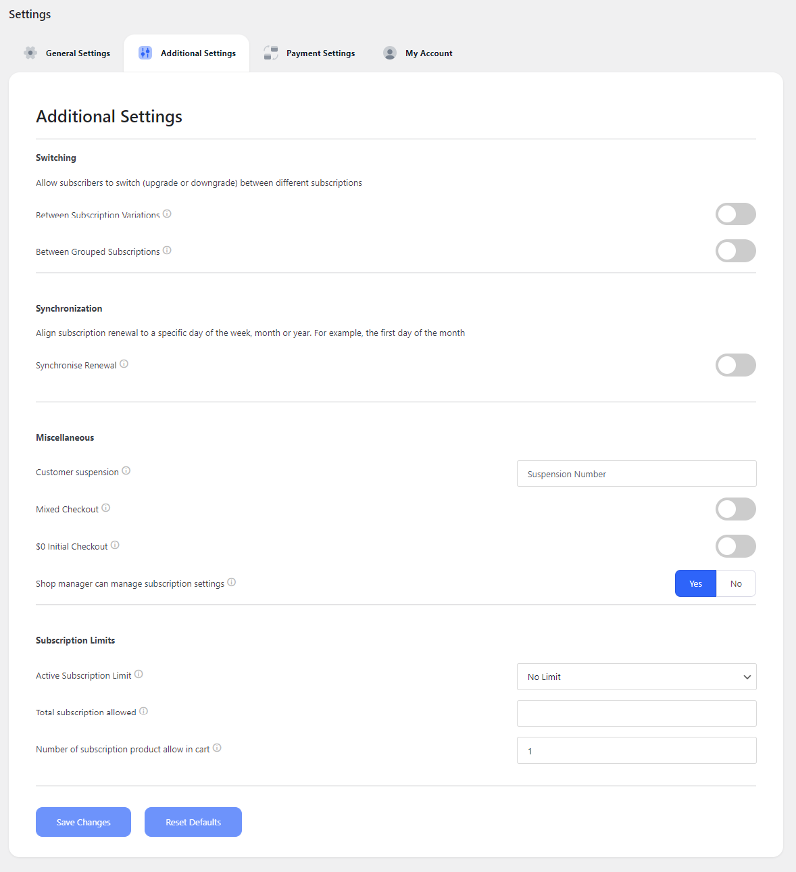
Task: Click info icon beside Customer suspension
Action: (126, 471)
